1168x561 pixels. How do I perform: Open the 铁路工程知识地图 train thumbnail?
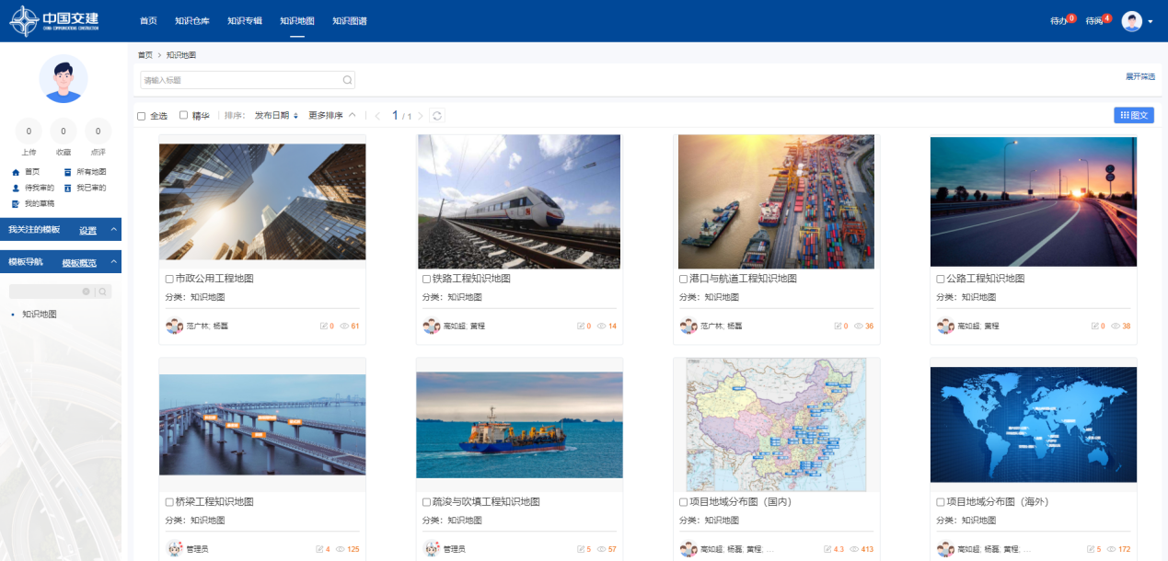519,201
